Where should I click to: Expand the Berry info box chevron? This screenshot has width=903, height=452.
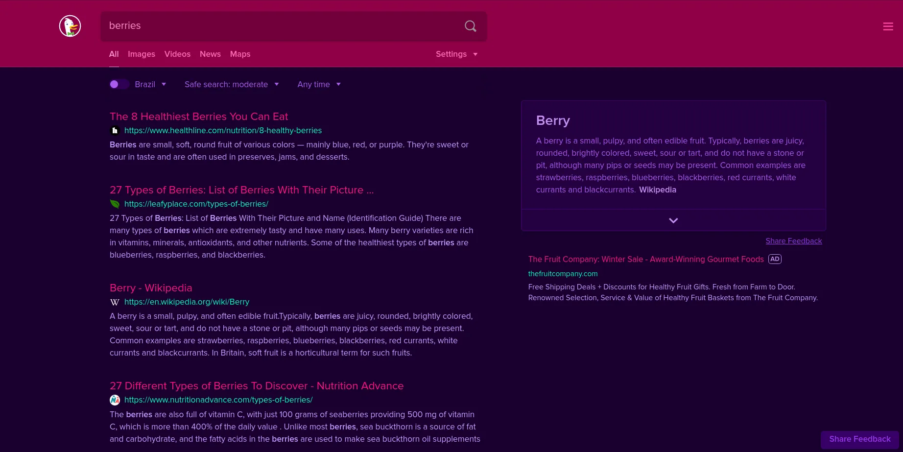(x=673, y=220)
